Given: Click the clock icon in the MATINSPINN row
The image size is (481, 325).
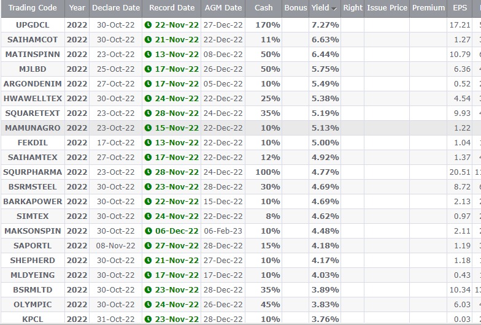Looking at the screenshot, I should [x=148, y=55].
